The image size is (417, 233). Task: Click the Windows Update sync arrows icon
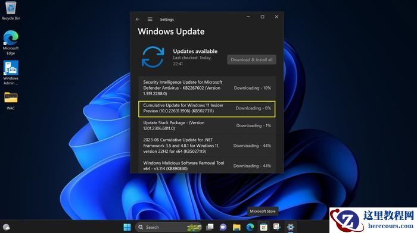point(153,56)
